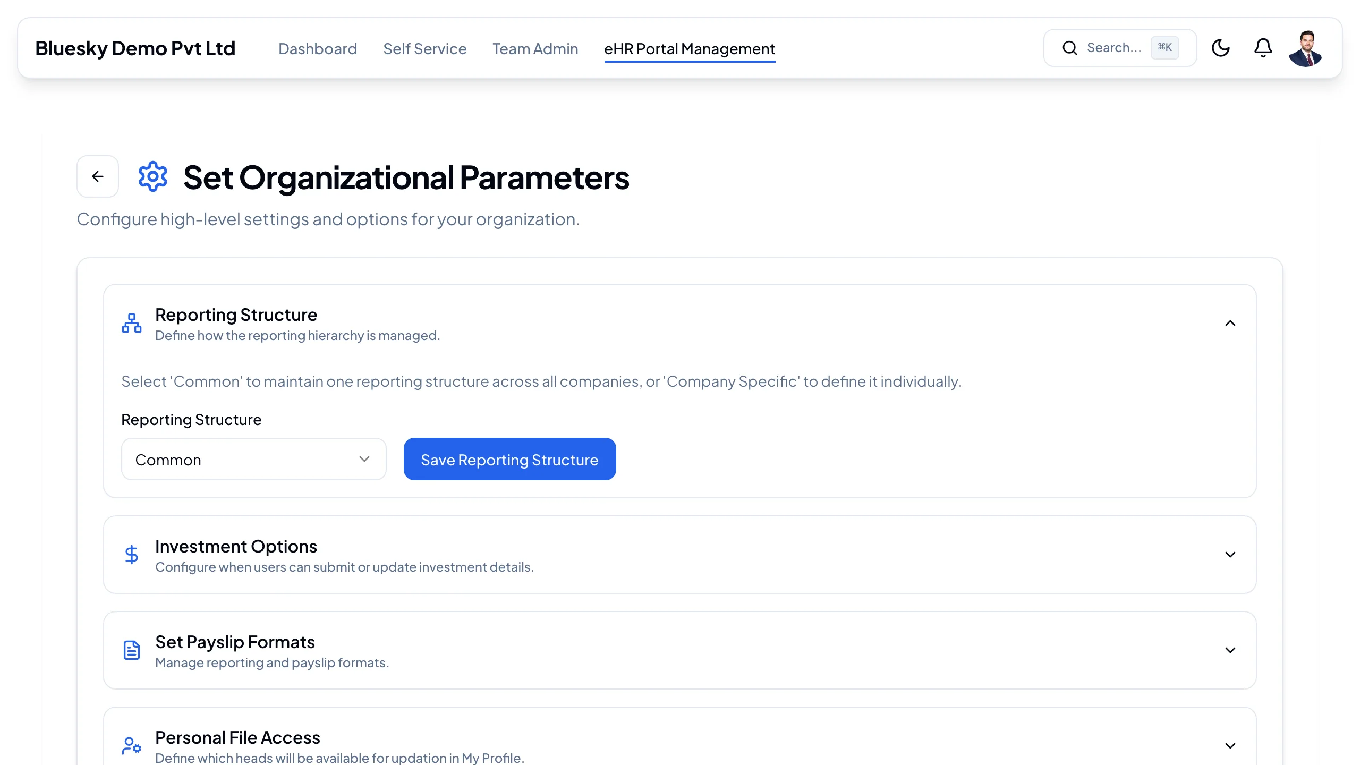Click 'Manage reporting and payslip formats.' text
Viewport: 1360px width, 765px height.
point(272,662)
